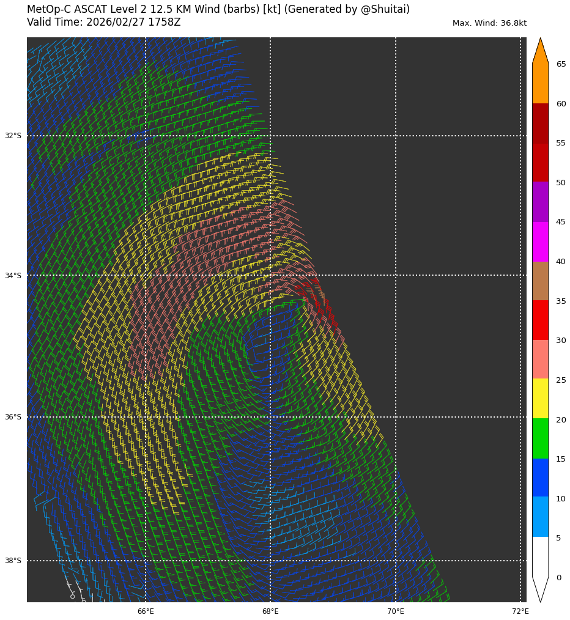Click the light blue 5–10 kt colorbar segment
570x620 pixels.
coord(540,517)
